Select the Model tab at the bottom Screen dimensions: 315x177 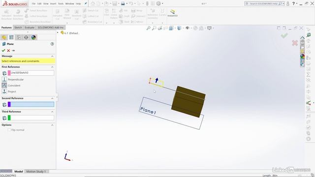[x=19, y=172]
